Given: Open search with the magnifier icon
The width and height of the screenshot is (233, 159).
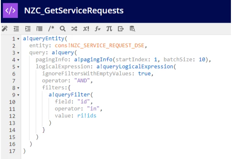Looking at the screenshot, I should coord(63,28).
